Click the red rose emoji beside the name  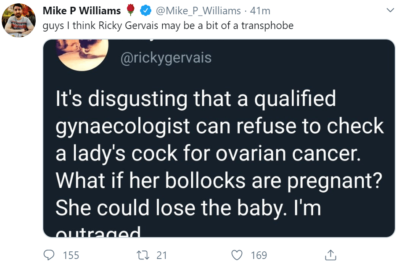(130, 10)
